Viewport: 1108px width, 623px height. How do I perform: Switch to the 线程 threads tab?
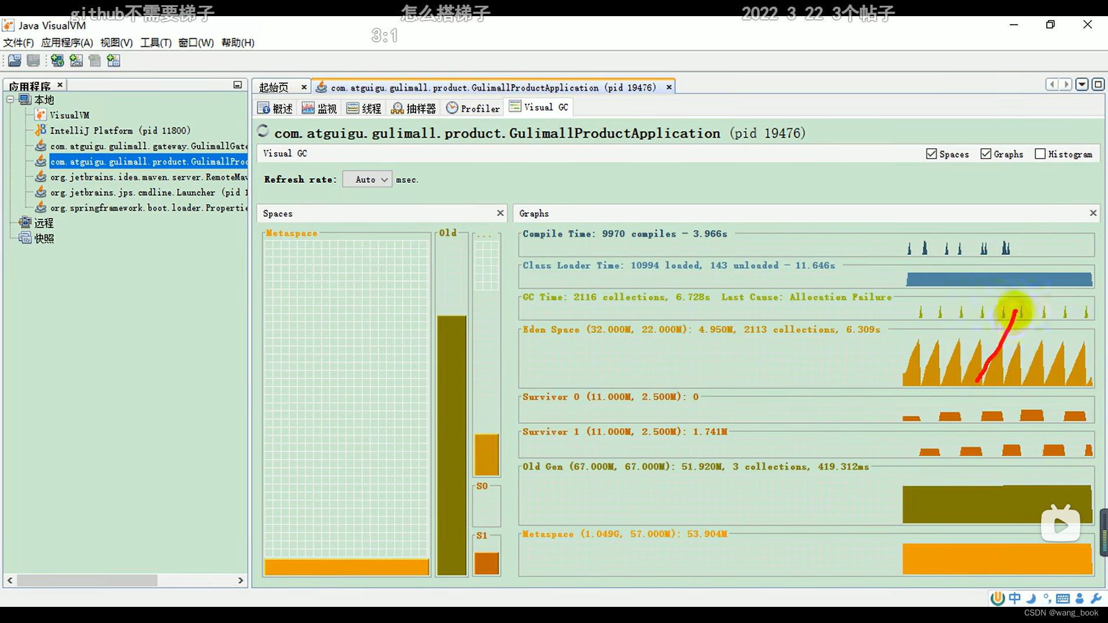[364, 108]
